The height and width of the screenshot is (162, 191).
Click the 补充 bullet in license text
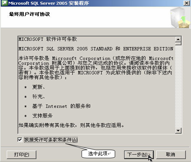click(x=38, y=97)
